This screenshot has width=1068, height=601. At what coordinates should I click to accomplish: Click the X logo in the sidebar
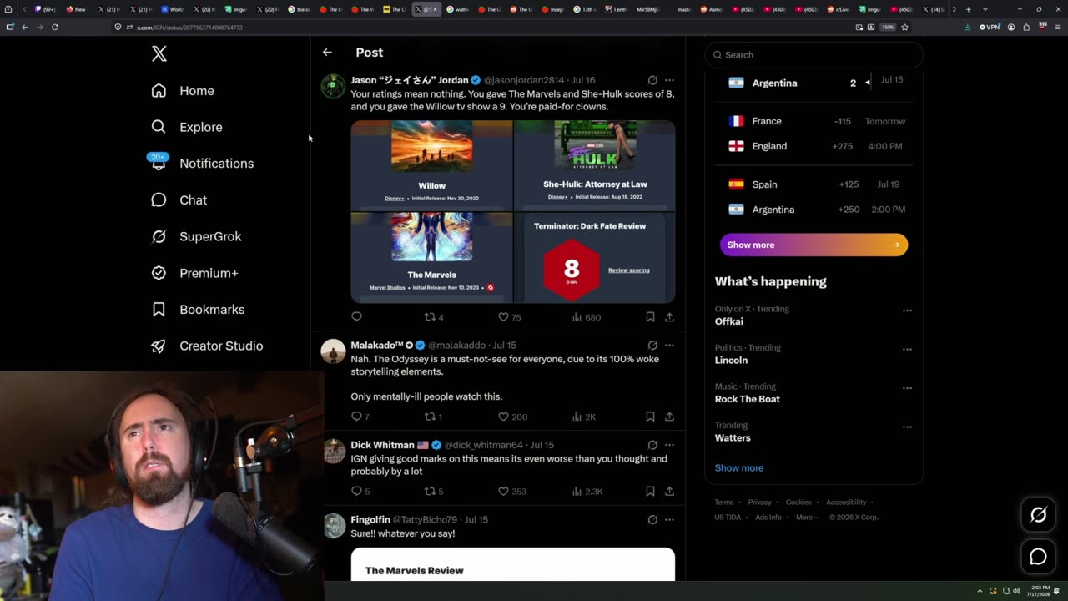tap(159, 54)
